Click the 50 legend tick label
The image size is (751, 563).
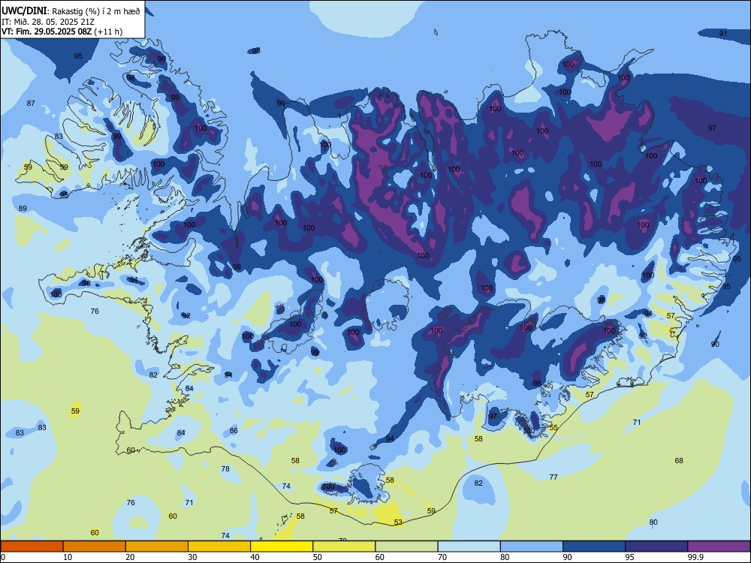tap(318, 557)
